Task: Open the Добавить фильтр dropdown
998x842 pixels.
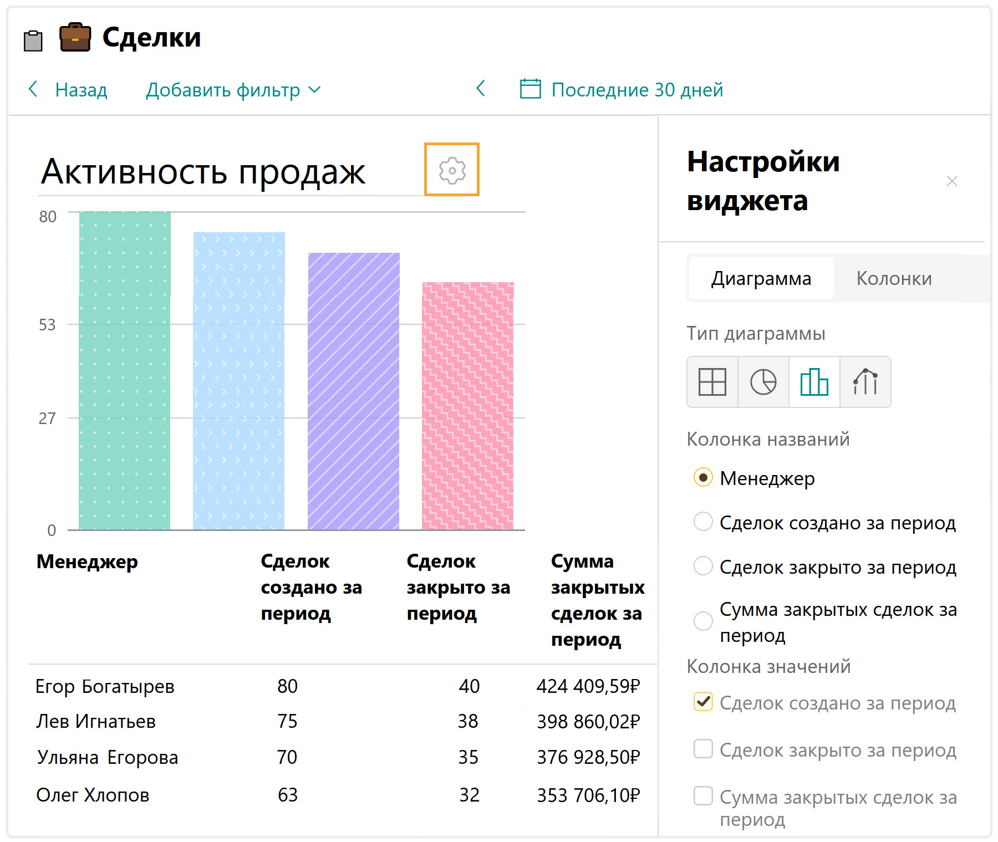Action: (x=233, y=90)
